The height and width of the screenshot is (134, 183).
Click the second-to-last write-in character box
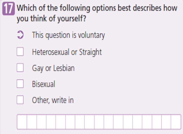tap(166, 121)
